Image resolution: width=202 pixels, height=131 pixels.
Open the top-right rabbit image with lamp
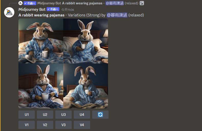pos(86,41)
